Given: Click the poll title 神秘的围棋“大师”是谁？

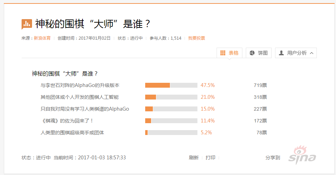Looking at the screenshot, I should pos(93,24).
